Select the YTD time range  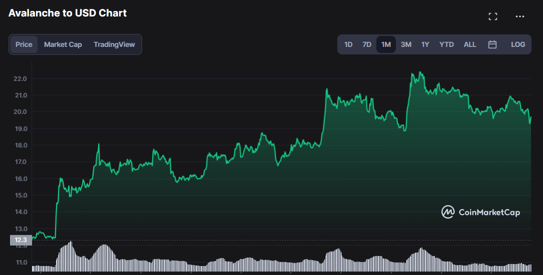pos(446,44)
